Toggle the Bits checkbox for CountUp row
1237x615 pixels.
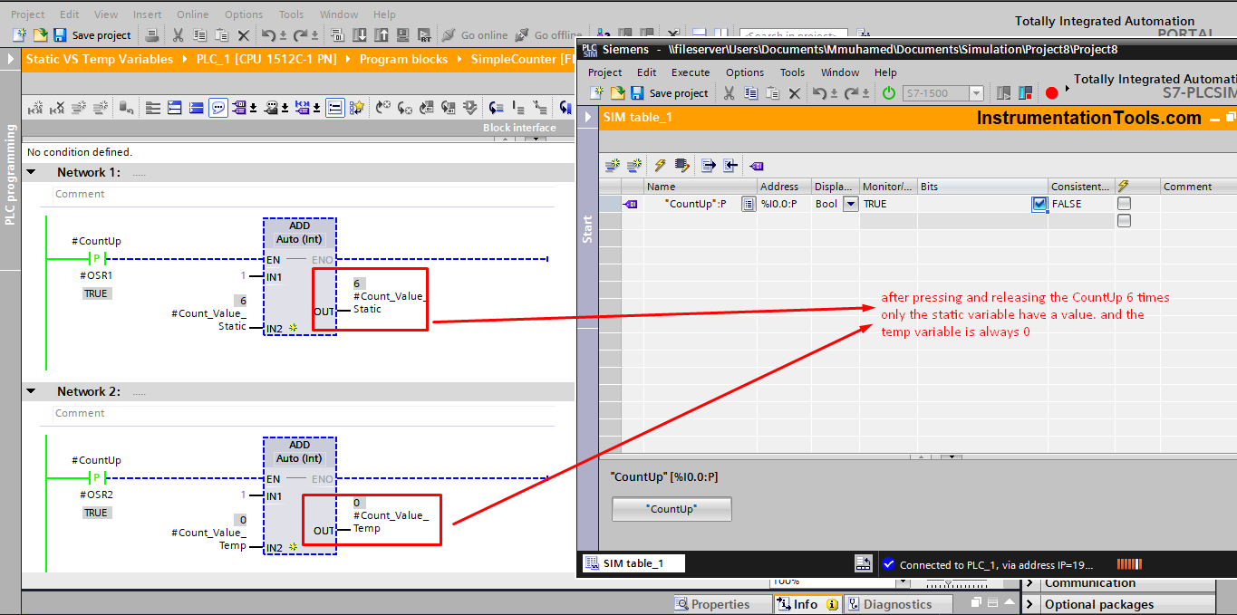(x=1039, y=204)
